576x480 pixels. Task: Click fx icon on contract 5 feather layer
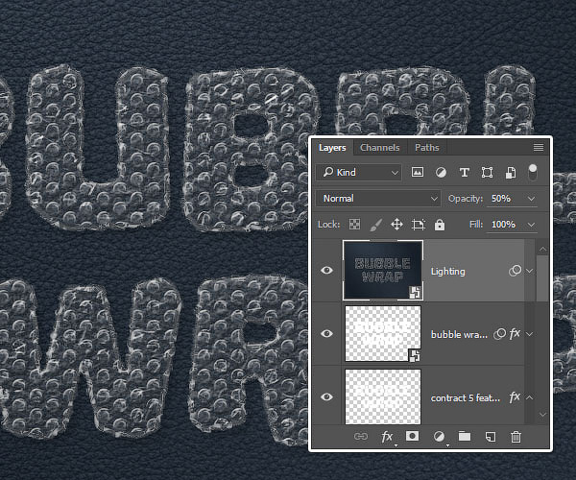(515, 396)
